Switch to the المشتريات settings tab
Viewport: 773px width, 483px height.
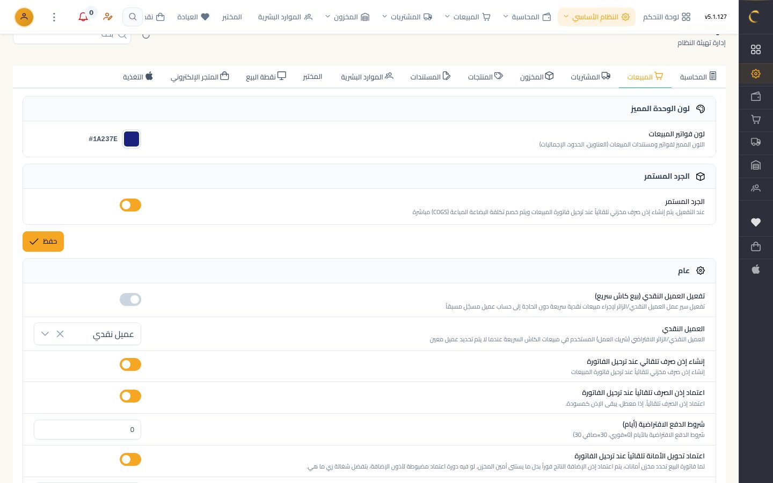pyautogui.click(x=590, y=77)
